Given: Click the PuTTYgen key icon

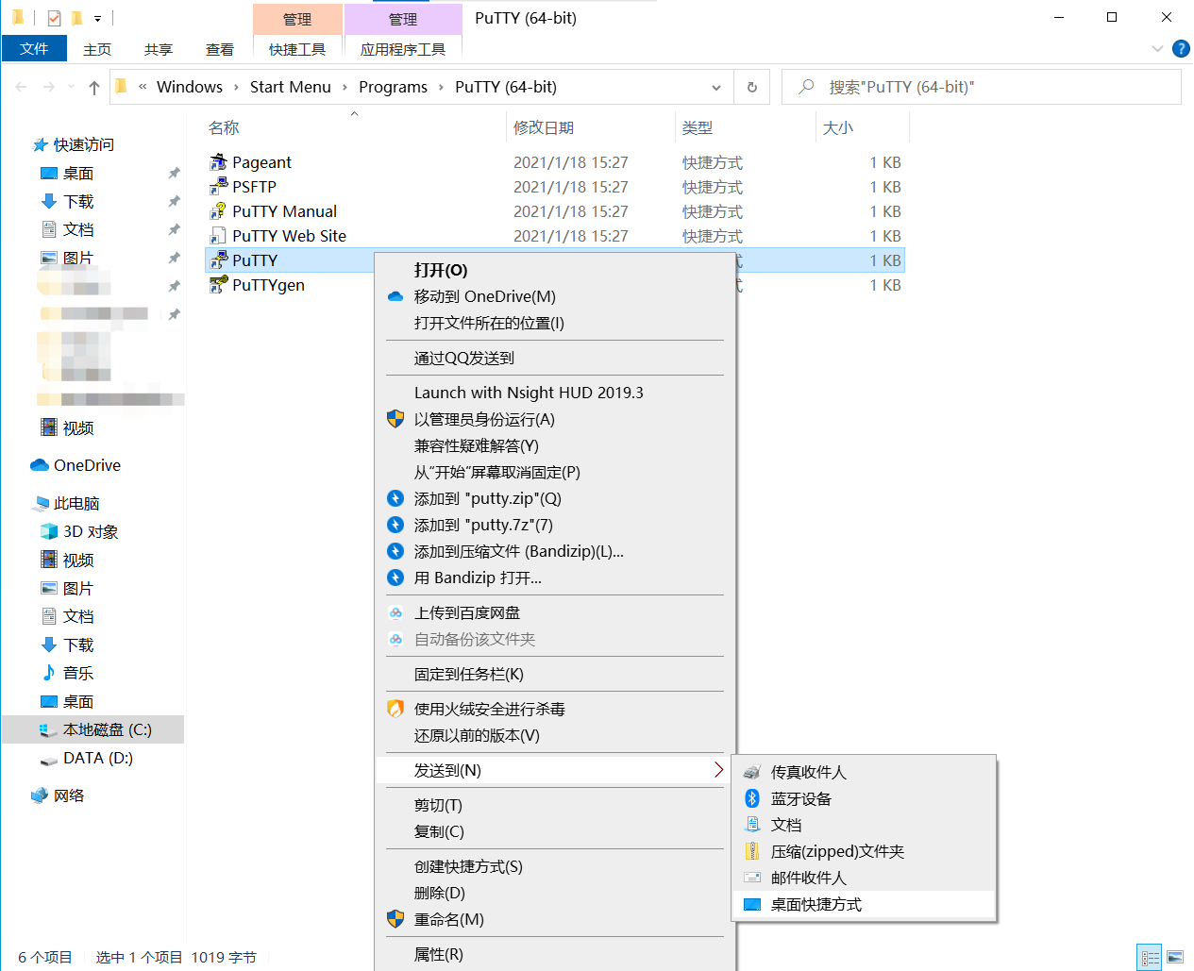Looking at the screenshot, I should 218,285.
